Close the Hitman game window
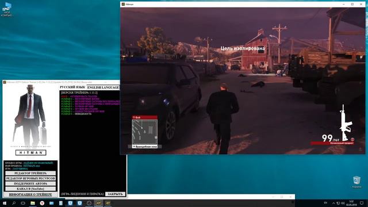368x207 pixels. (361, 4)
